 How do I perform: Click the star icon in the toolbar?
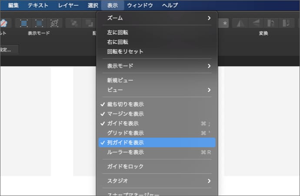point(224,23)
